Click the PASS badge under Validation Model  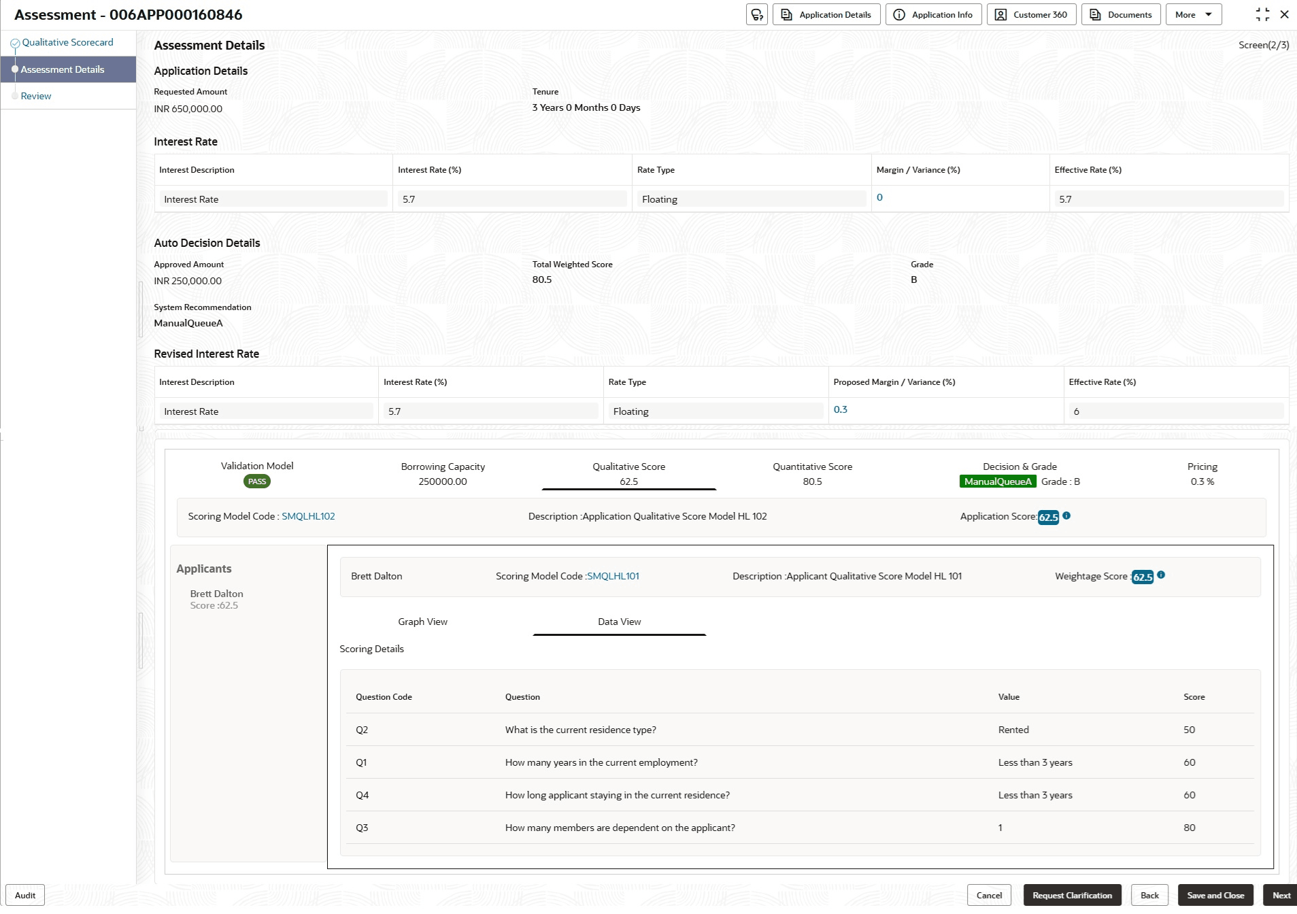[257, 481]
